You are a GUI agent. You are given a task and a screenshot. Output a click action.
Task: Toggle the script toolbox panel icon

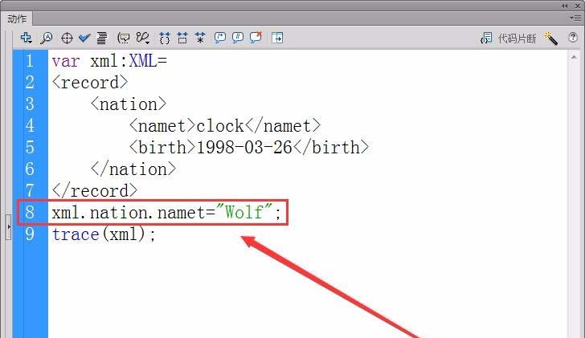click(x=277, y=38)
